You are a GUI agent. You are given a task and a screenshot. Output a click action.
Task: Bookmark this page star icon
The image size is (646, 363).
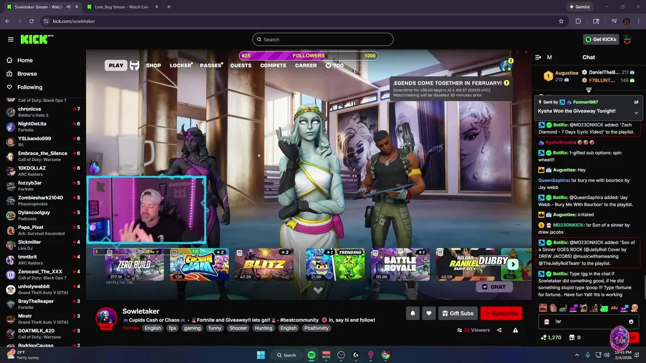coord(561,21)
